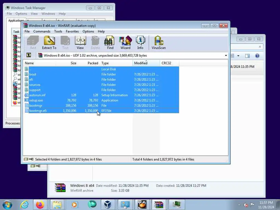Click the greyed Add toolbar icon

pyautogui.click(x=33, y=42)
